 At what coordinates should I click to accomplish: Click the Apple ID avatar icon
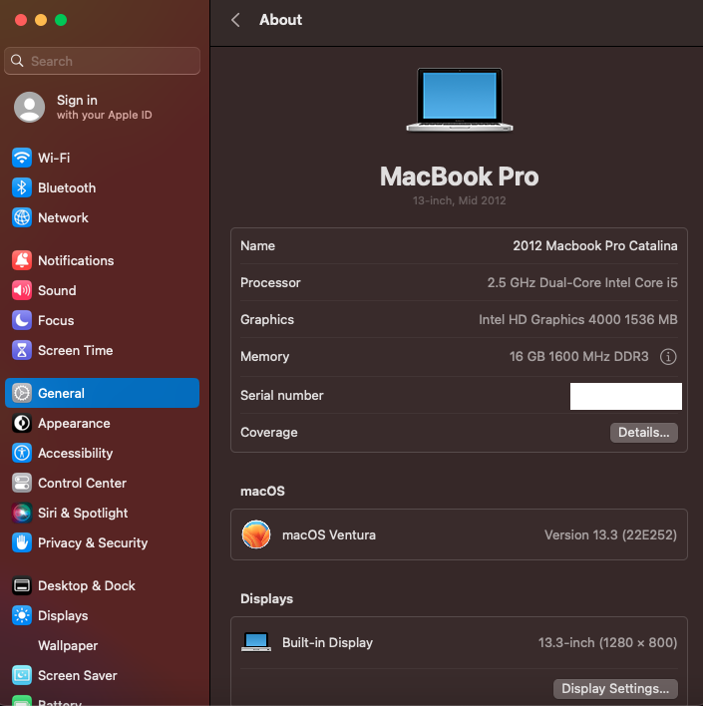pos(29,107)
